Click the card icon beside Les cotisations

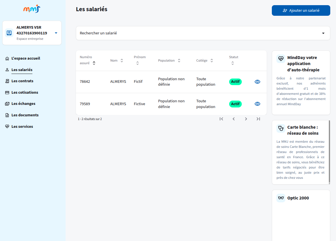point(7,92)
